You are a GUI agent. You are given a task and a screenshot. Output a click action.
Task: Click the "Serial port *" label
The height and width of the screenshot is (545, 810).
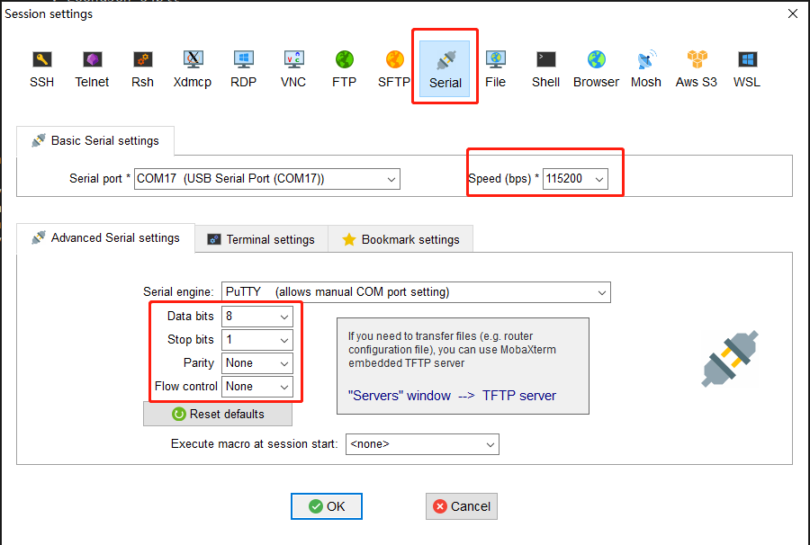(100, 179)
